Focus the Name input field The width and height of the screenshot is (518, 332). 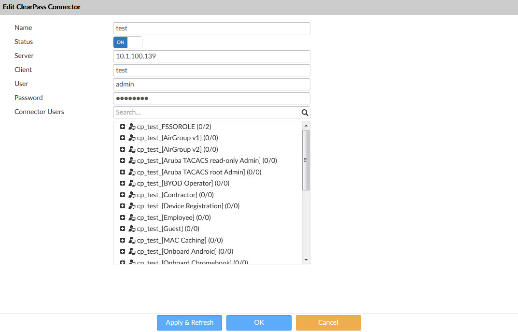211,29
